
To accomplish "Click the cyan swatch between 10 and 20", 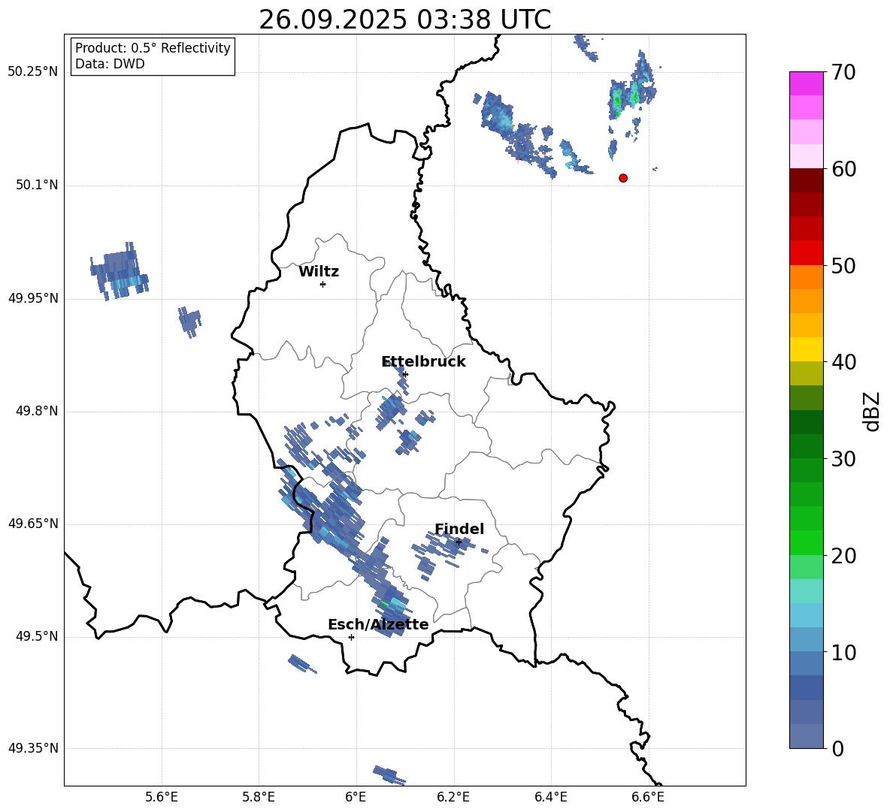I will pos(806,615).
